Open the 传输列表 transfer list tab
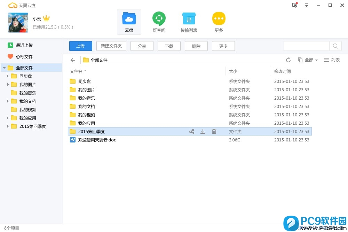 coord(189,22)
